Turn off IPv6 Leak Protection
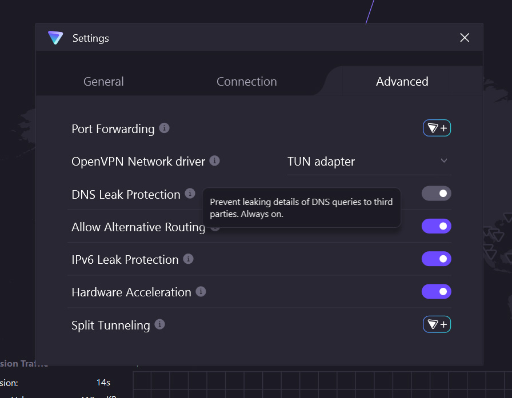The height and width of the screenshot is (398, 512). coord(436,259)
